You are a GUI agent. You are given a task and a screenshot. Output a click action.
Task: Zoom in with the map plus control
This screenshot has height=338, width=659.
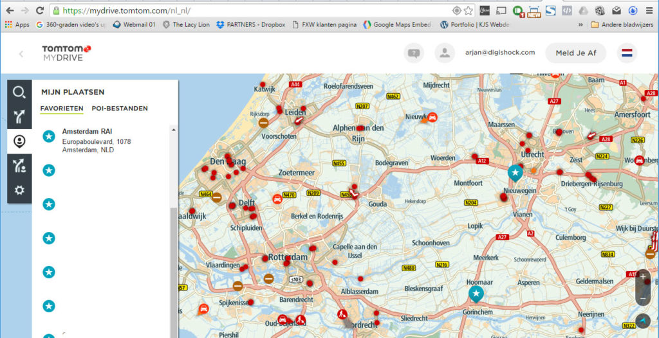tap(643, 277)
